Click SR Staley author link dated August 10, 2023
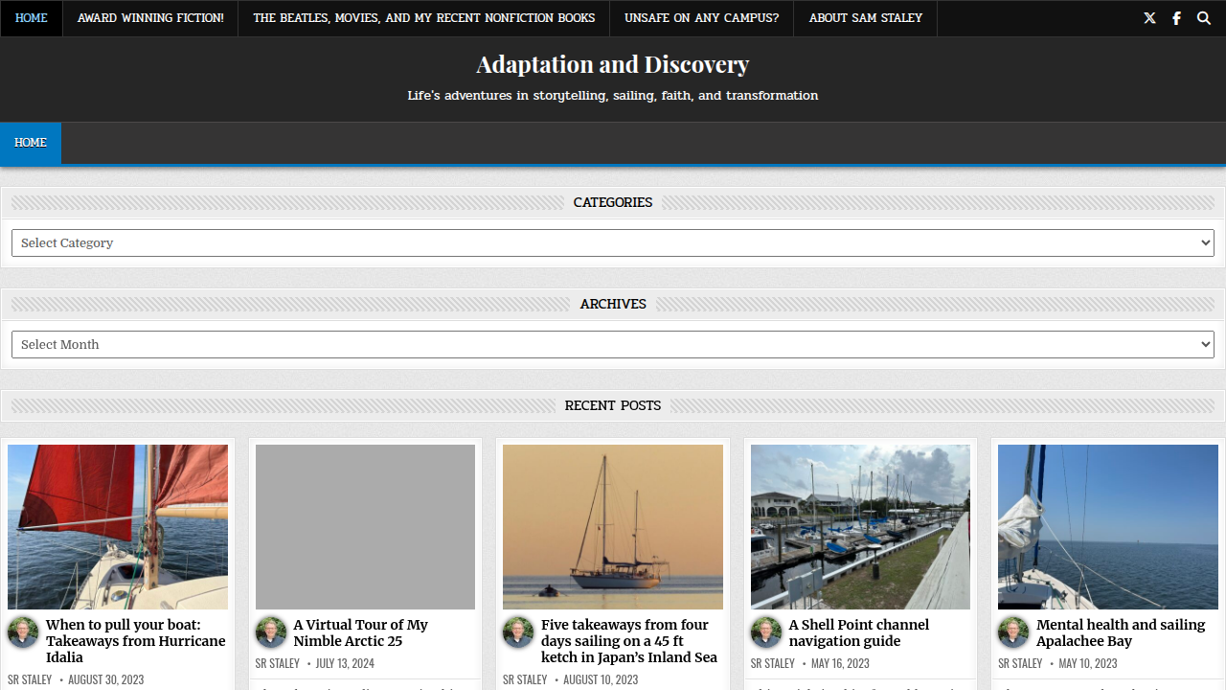The height and width of the screenshot is (690, 1226). tap(525, 679)
